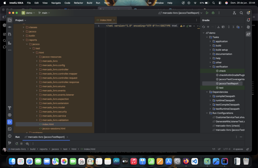Close the index.html editor tab
The width and height of the screenshot is (258, 168).
[x=114, y=20]
